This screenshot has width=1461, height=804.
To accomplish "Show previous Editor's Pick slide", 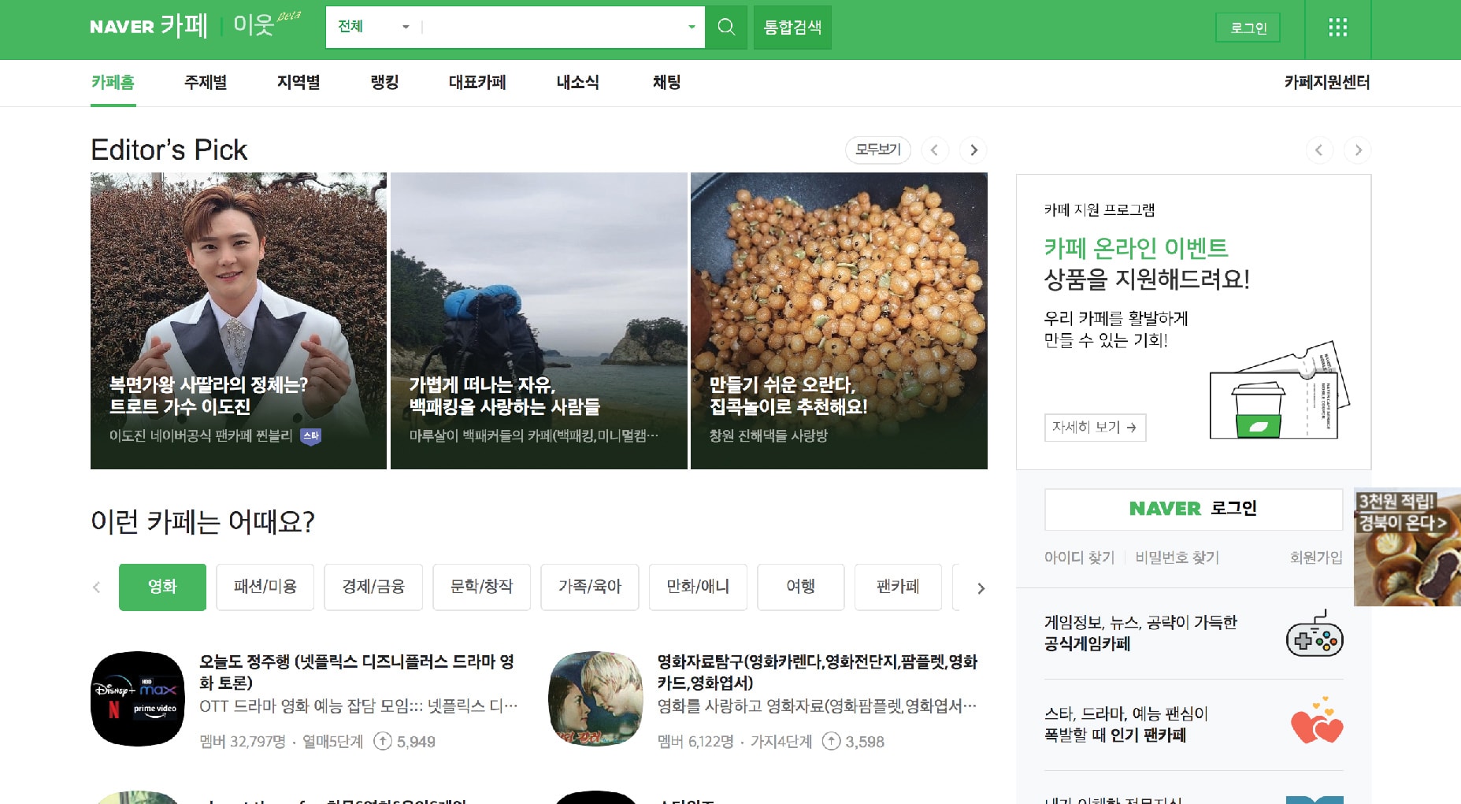I will click(x=934, y=150).
